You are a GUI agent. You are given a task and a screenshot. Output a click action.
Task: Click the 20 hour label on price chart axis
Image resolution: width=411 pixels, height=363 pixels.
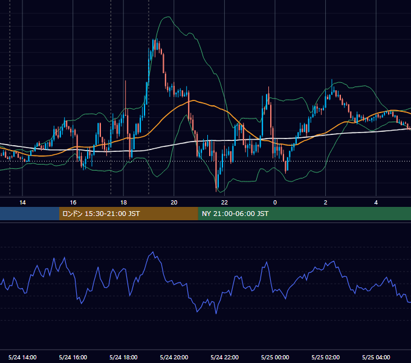point(174,203)
